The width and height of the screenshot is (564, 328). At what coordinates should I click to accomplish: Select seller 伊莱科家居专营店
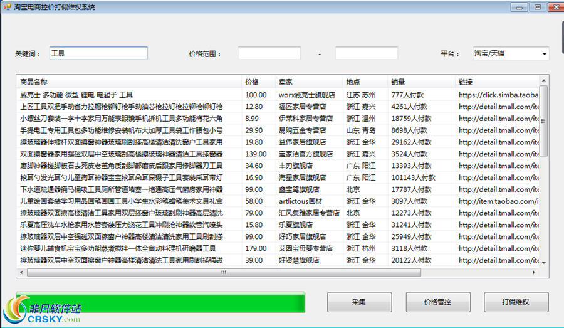pos(306,119)
